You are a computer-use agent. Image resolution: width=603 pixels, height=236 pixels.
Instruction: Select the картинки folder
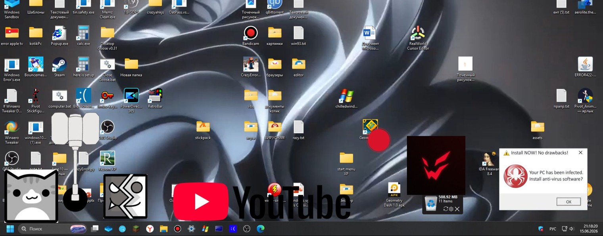click(x=275, y=36)
